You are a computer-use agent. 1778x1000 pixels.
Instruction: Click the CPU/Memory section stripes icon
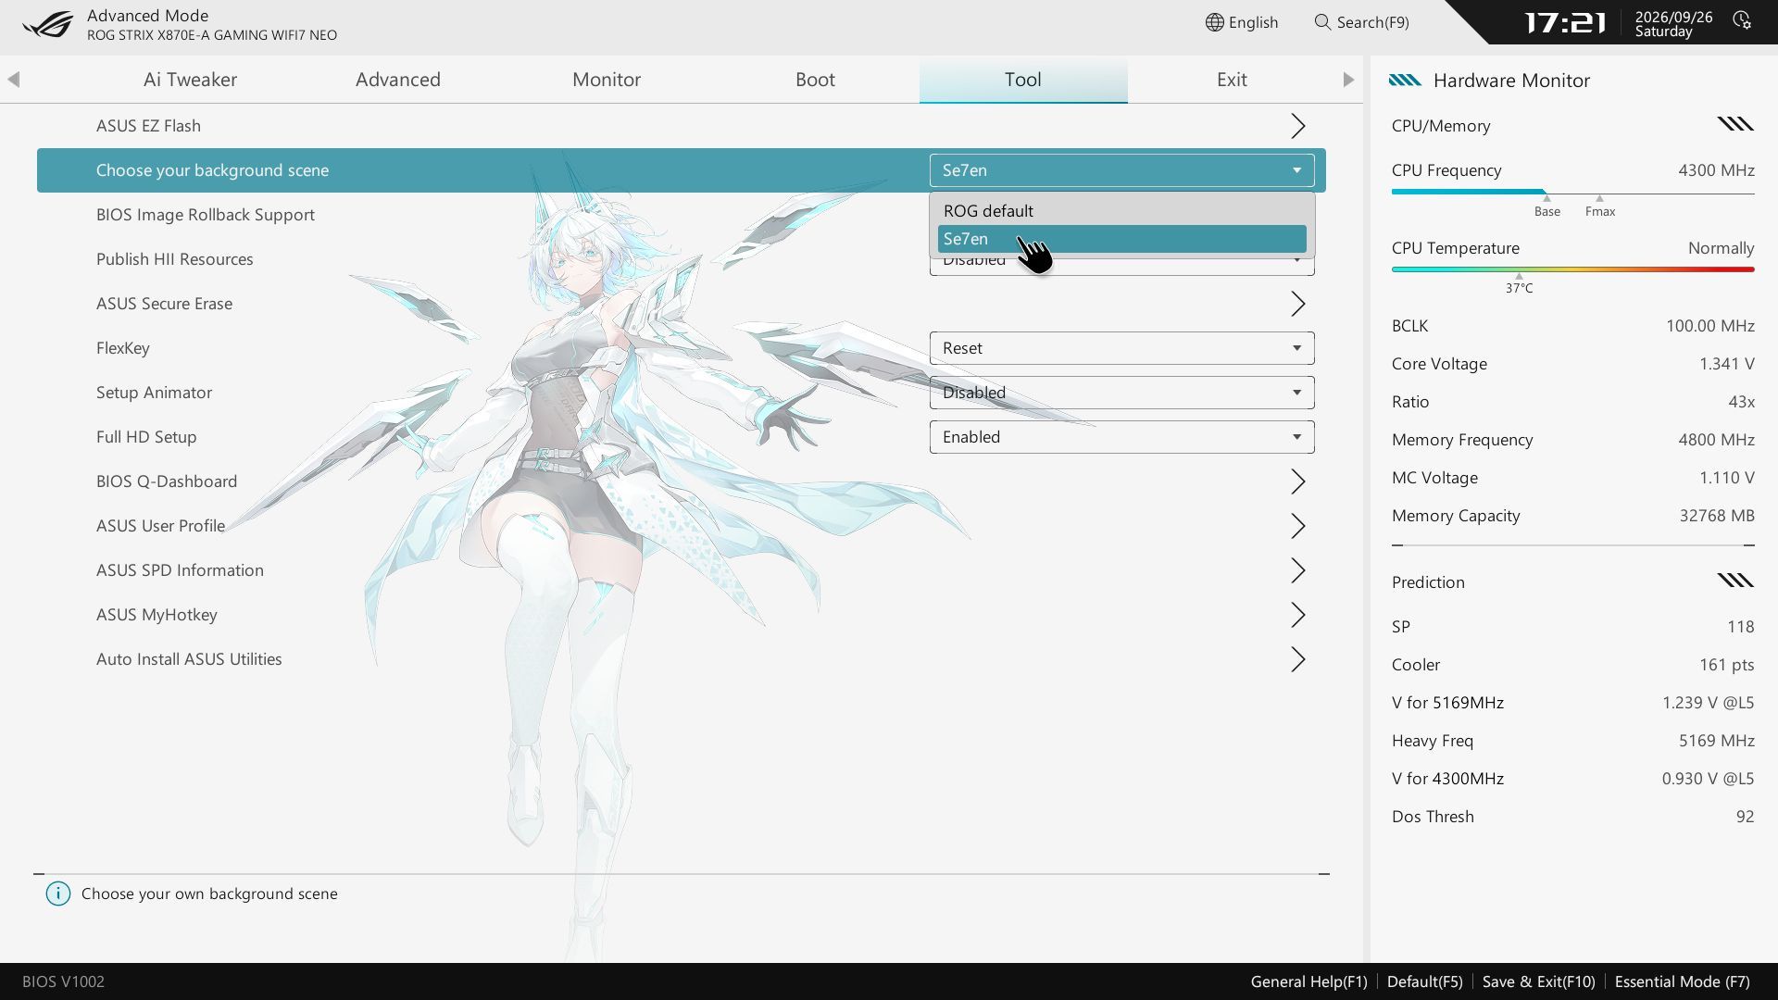tap(1735, 124)
